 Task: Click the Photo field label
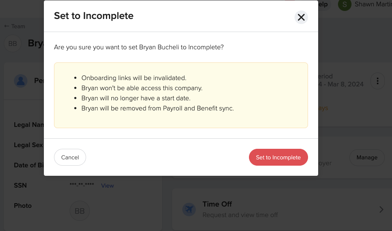coord(23,206)
